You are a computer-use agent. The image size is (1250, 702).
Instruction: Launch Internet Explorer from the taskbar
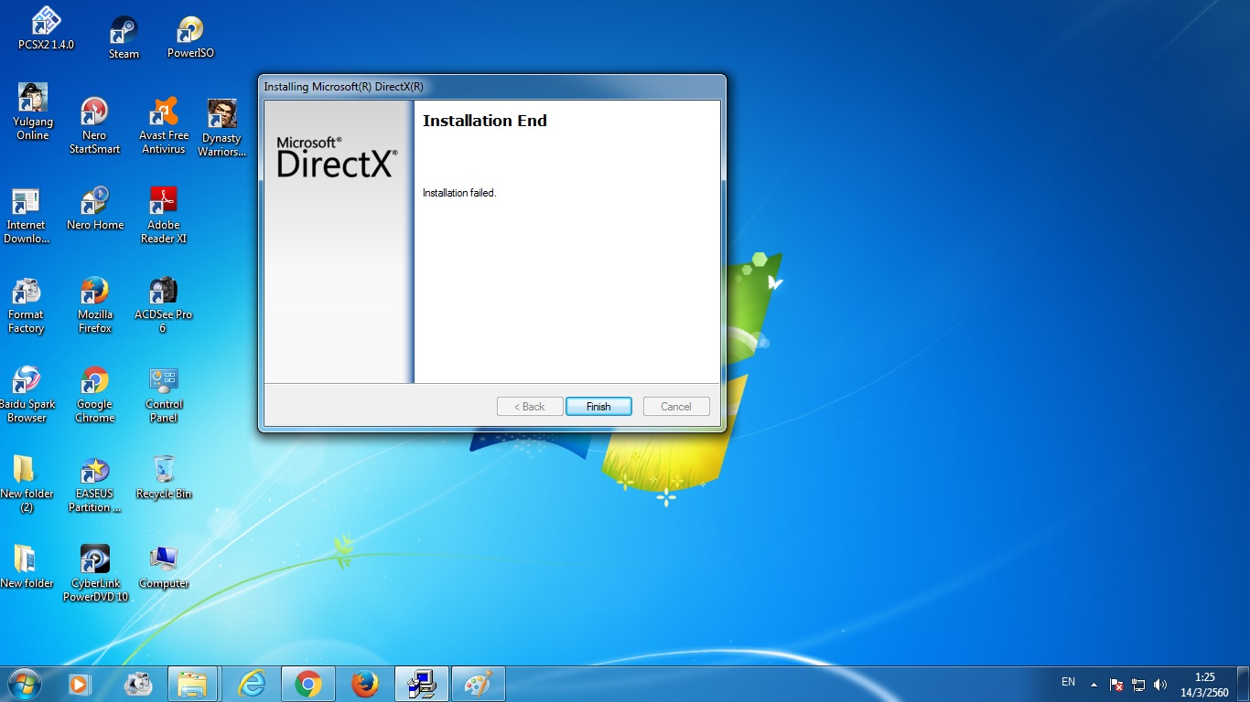tap(251, 684)
